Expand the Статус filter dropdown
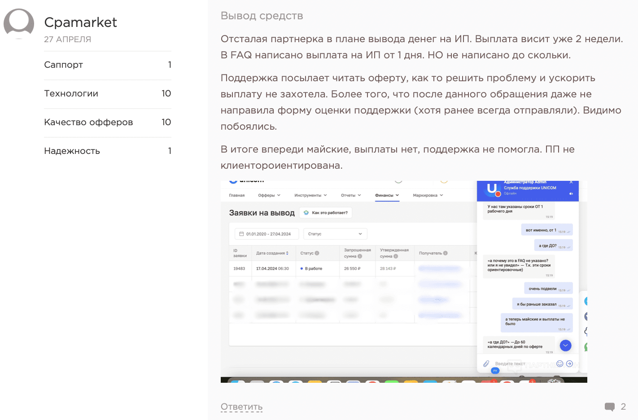The height and width of the screenshot is (420, 638). (335, 234)
